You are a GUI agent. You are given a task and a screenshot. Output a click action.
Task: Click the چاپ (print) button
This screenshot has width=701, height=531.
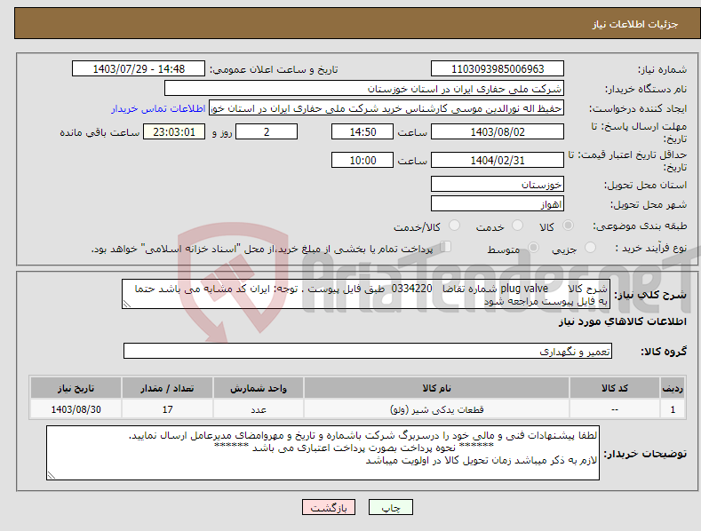390,507
